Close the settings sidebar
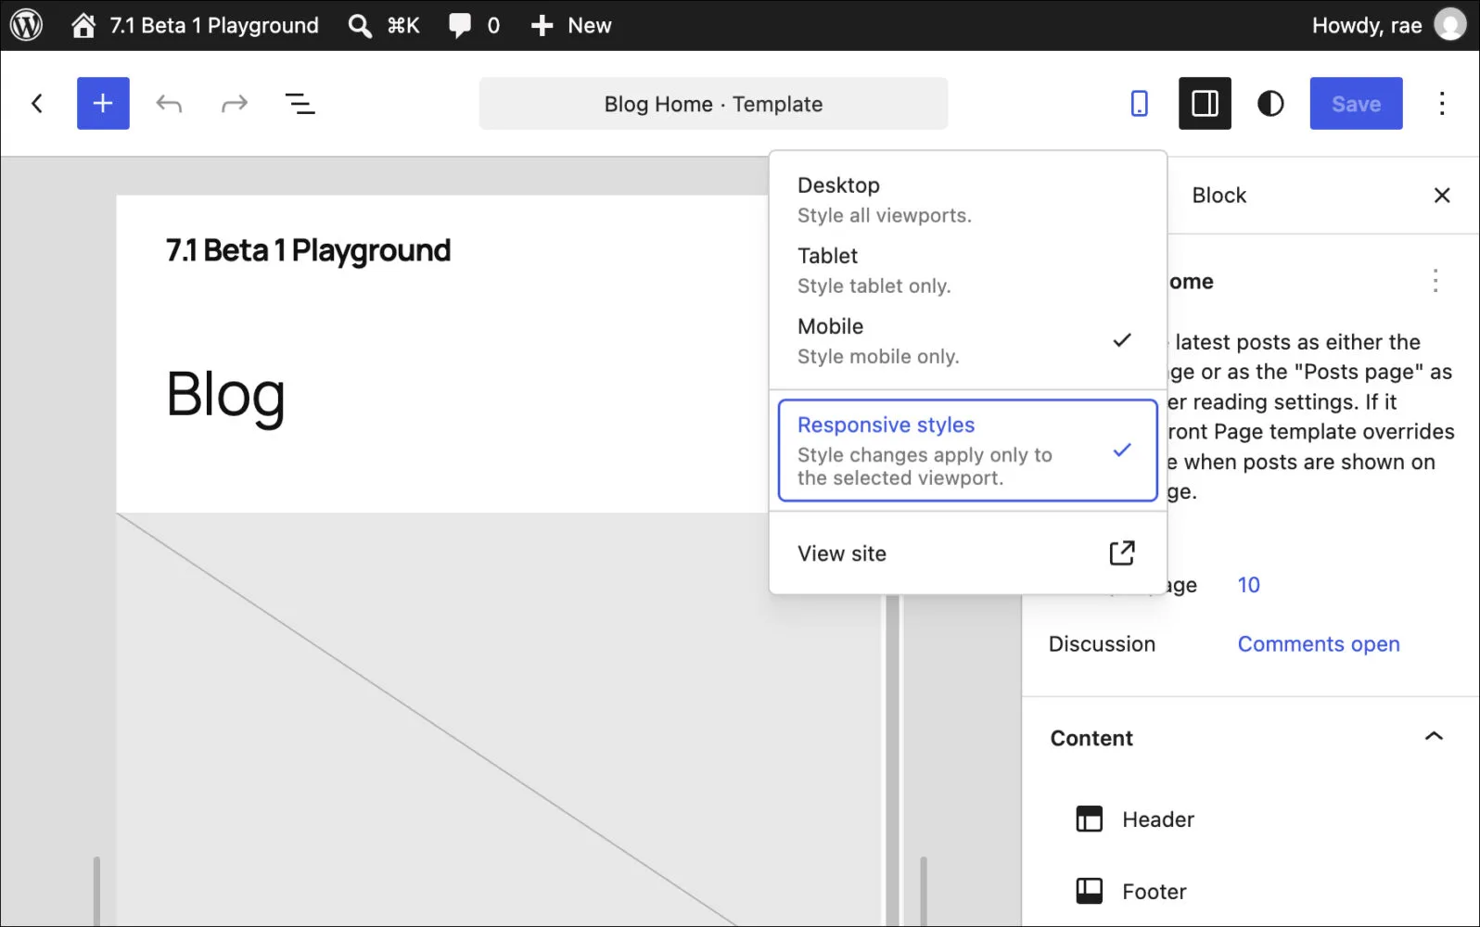Image resolution: width=1480 pixels, height=927 pixels. tap(1442, 196)
